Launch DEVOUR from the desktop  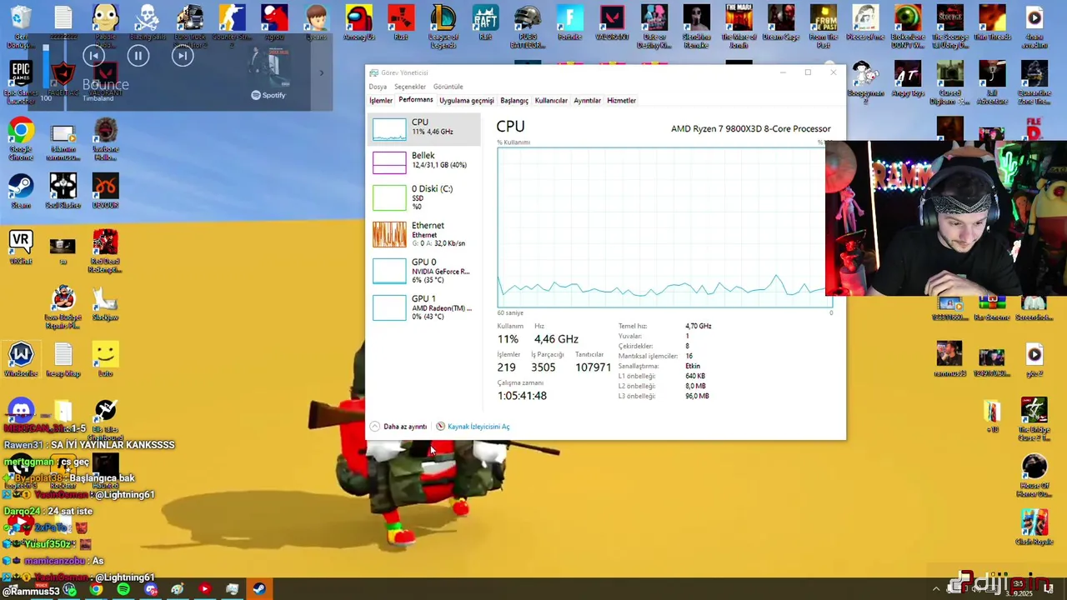pos(105,191)
